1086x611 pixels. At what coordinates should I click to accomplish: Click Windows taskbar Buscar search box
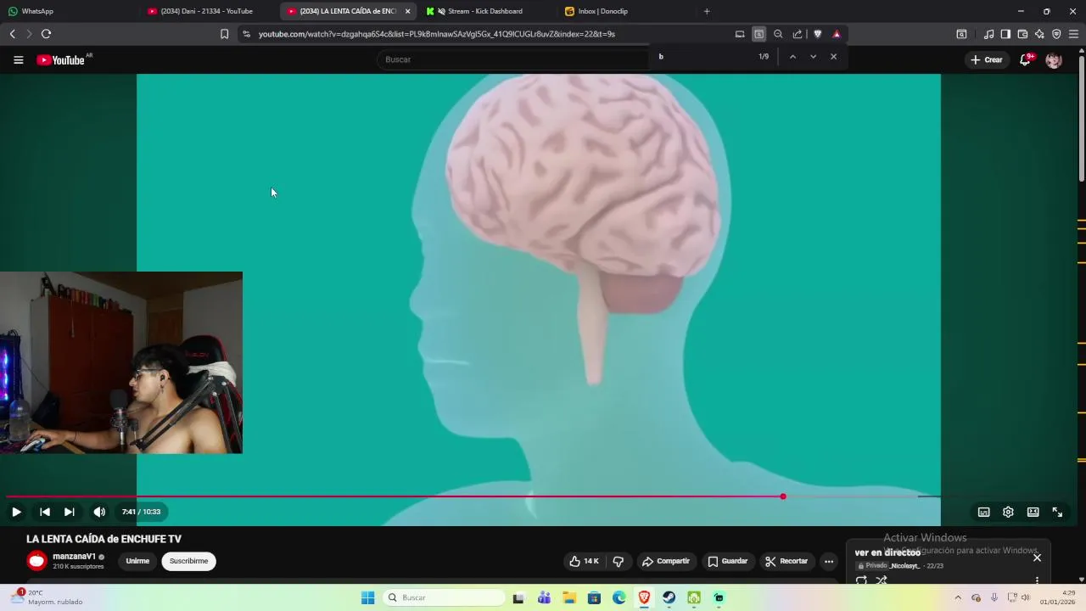click(x=444, y=597)
